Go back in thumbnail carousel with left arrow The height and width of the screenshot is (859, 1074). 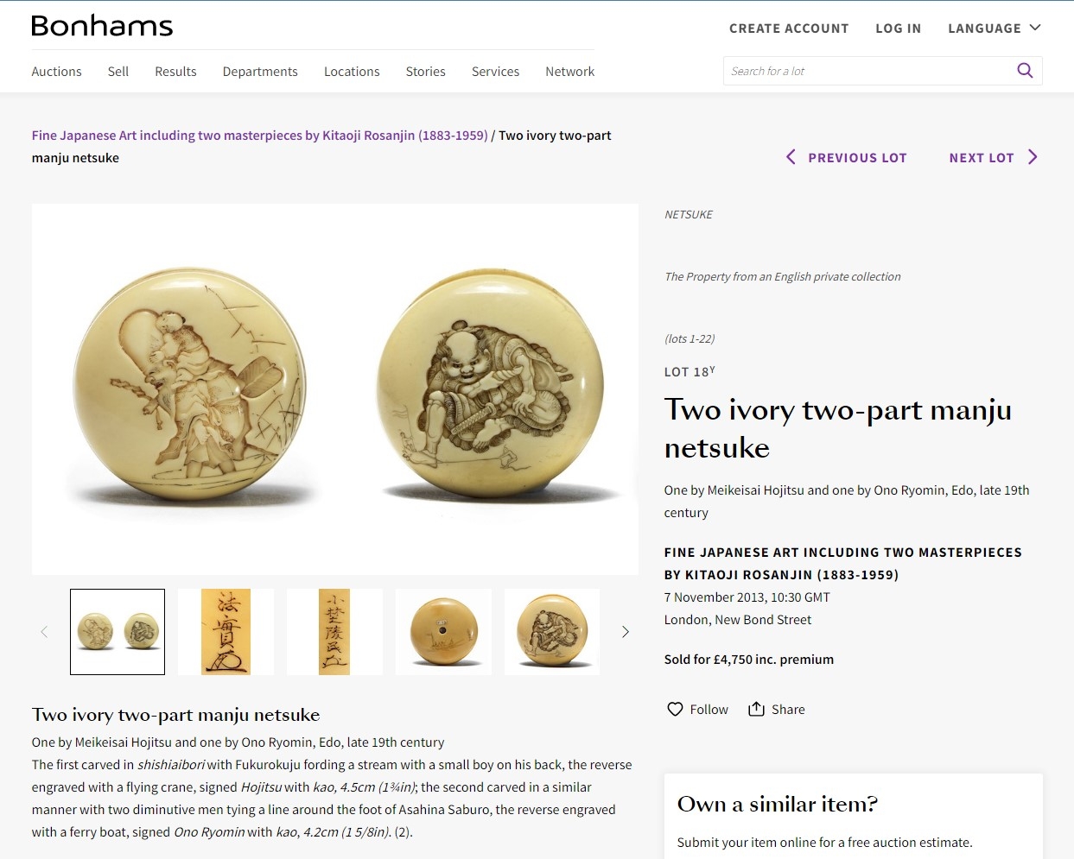click(44, 632)
